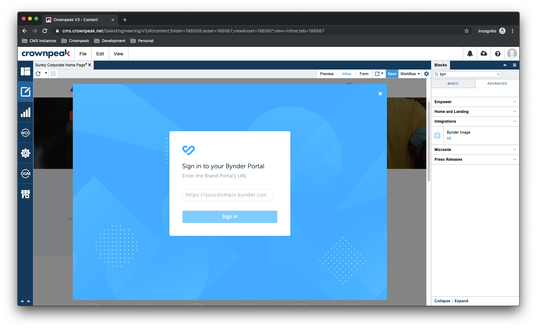Open the Settings gear in sidebar
Viewport: 537px width, 329px height.
[x=26, y=153]
